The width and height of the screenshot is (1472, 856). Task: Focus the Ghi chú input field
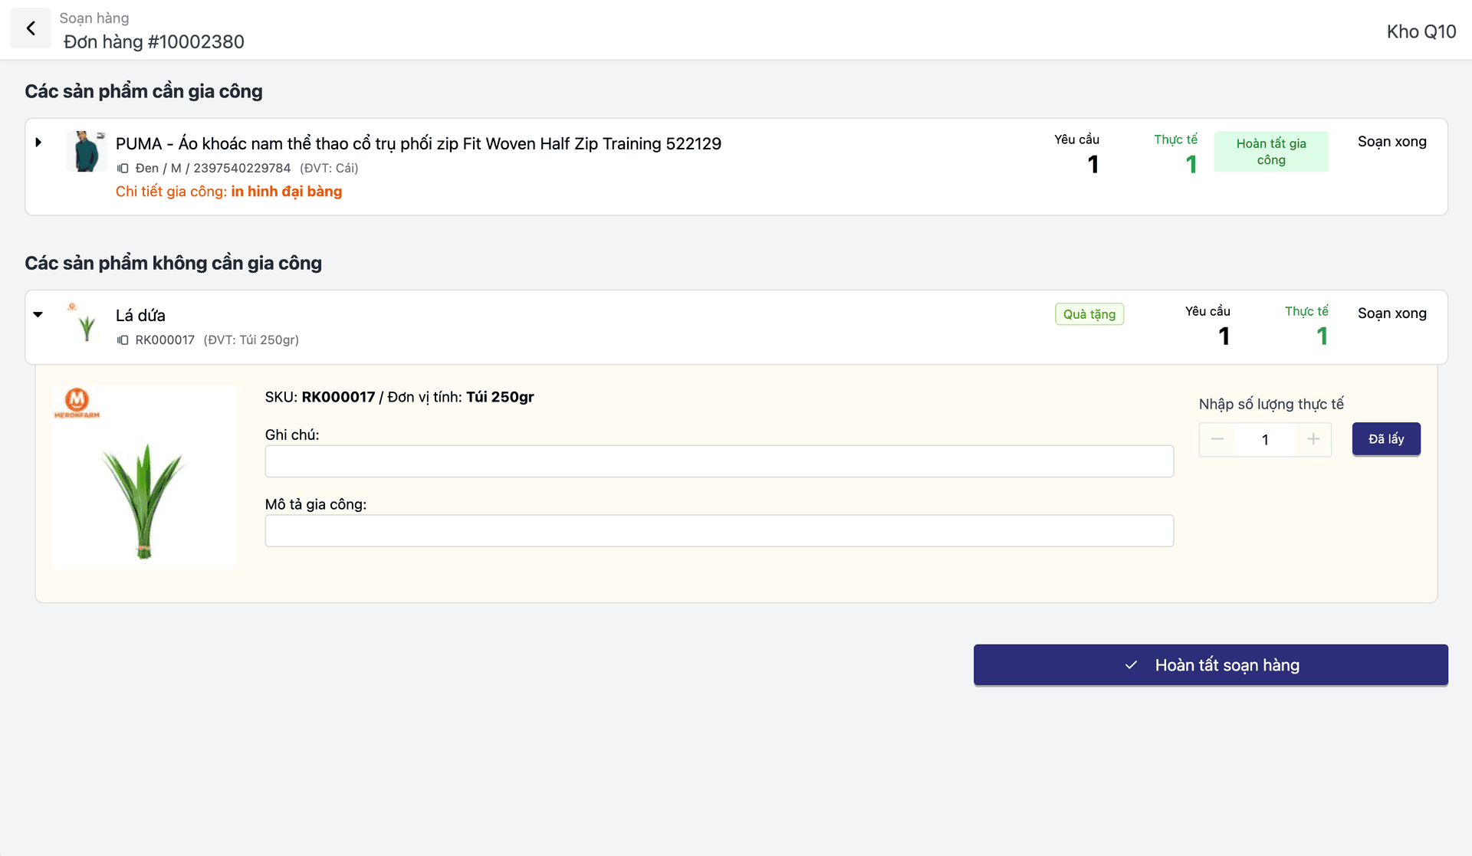tap(718, 461)
